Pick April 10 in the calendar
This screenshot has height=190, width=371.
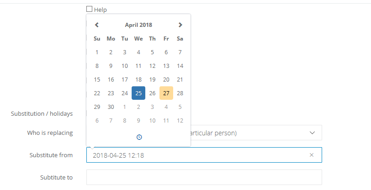point(125,66)
